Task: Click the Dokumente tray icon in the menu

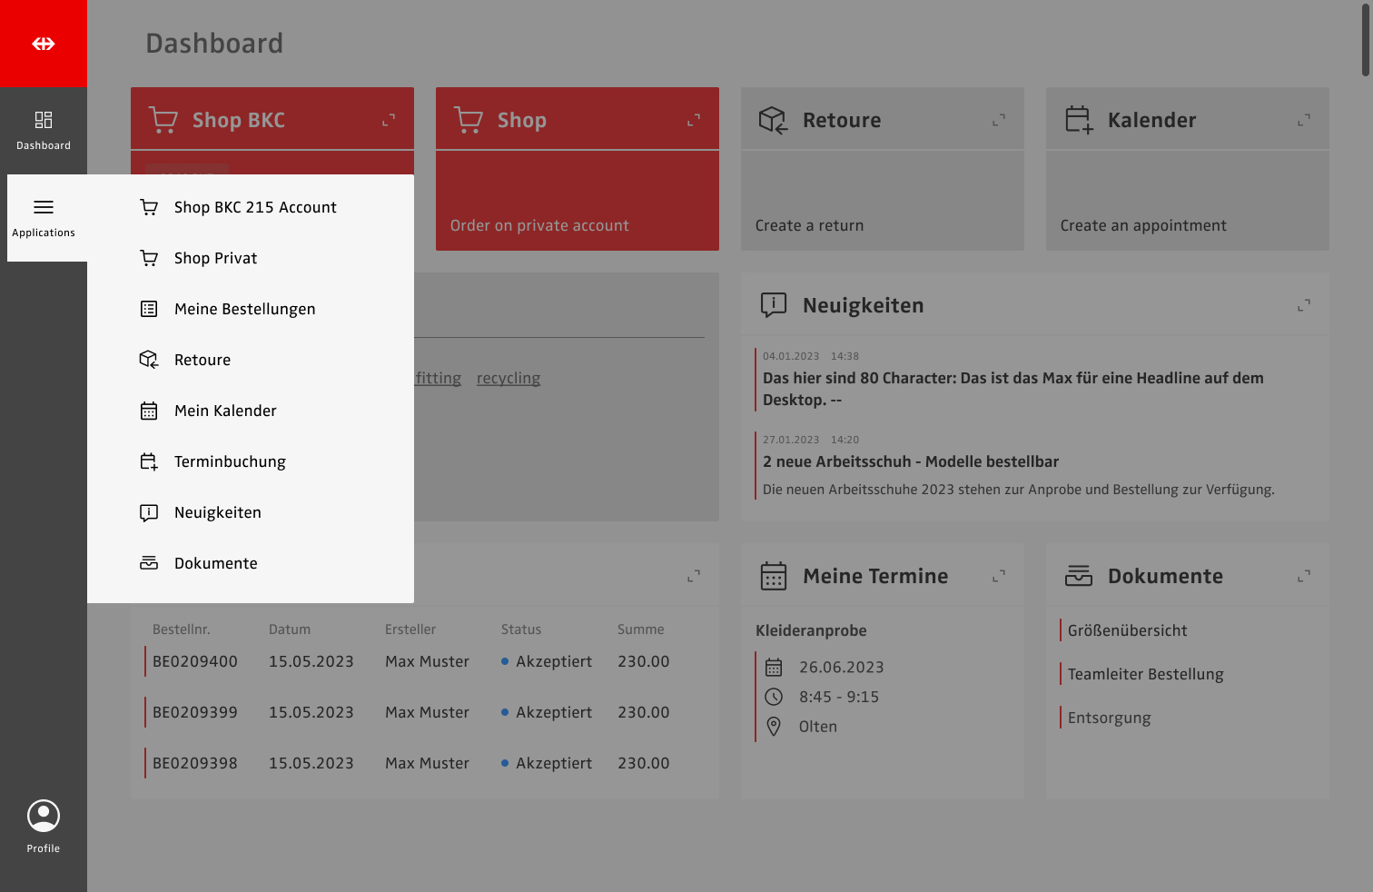Action: point(149,563)
